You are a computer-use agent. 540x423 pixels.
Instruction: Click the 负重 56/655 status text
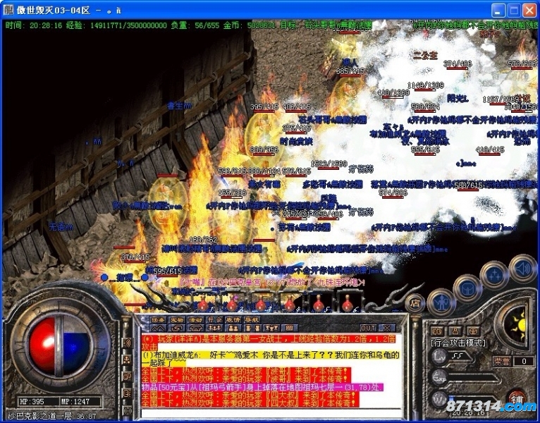pyautogui.click(x=195, y=25)
